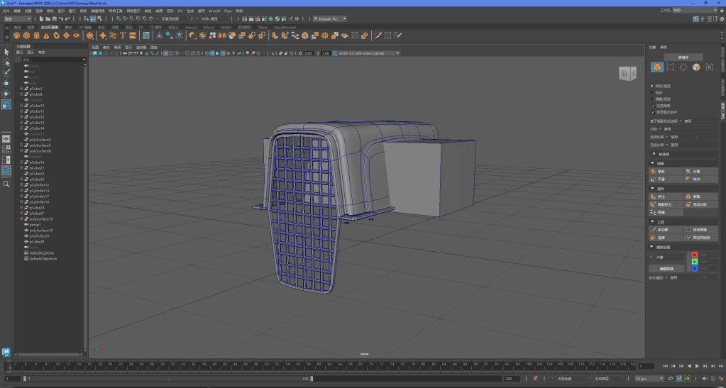Click the polygon type (T) text tool
Image resolution: width=726 pixels, height=388 pixels.
click(x=123, y=35)
